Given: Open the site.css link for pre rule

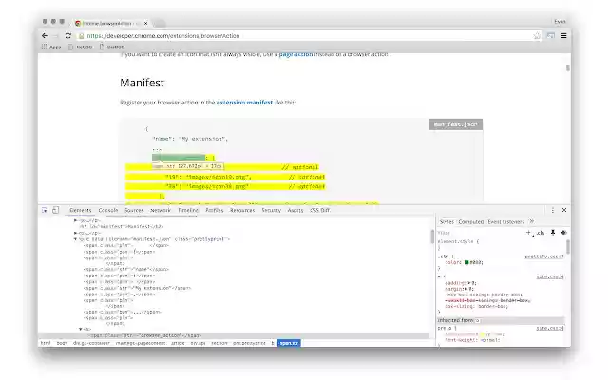Looking at the screenshot, I should (550, 328).
